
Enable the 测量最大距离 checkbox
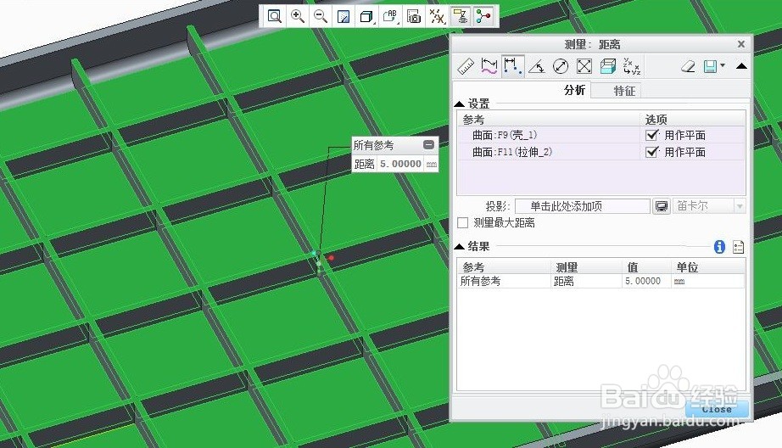[463, 222]
